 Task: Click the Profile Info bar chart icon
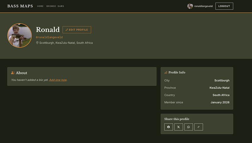pyautogui.click(x=166, y=73)
